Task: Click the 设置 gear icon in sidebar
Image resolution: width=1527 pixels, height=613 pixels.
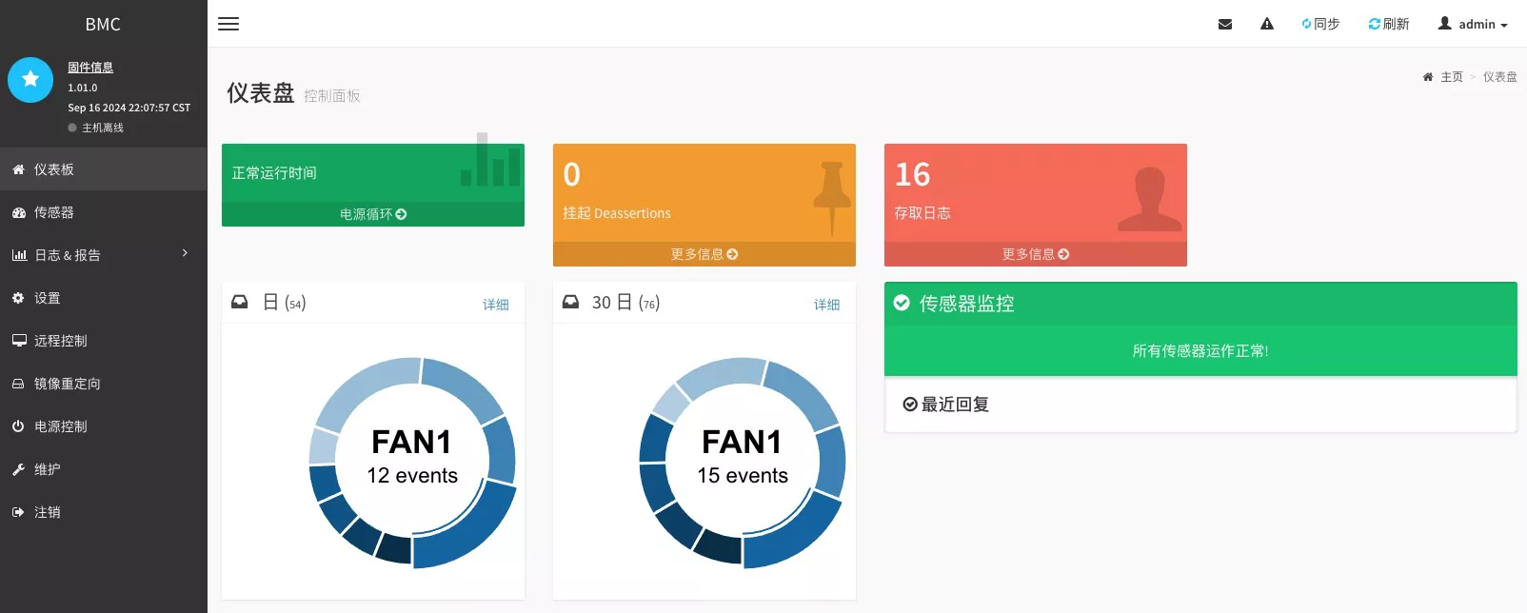Action: (18, 298)
